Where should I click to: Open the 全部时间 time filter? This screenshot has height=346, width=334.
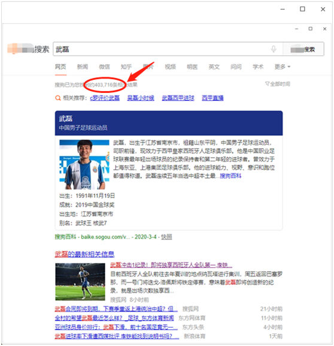(278, 84)
